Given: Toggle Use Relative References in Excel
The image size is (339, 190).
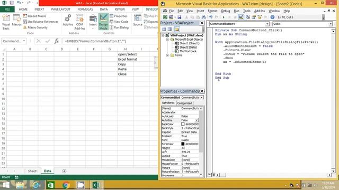Looking at the screenshot, I should (41, 22).
